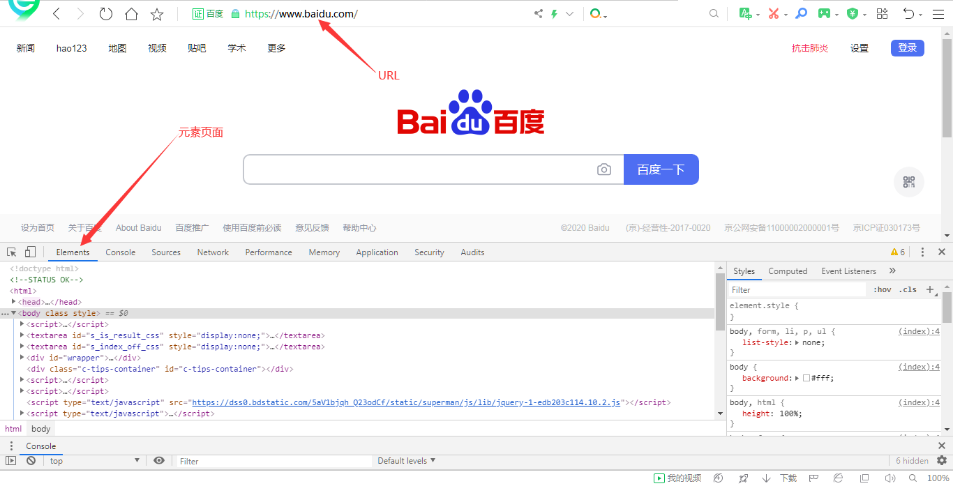
Task: Expand the top frame context dropdown
Action: 96,460
